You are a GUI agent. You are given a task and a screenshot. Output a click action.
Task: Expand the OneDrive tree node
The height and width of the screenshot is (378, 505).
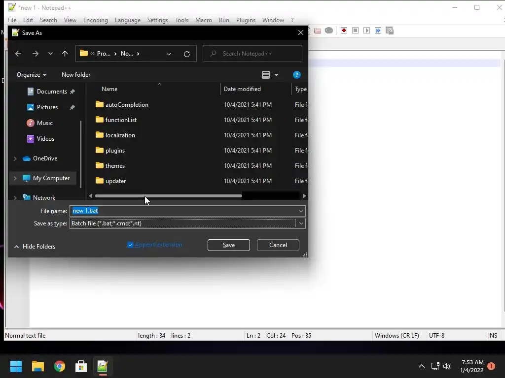(x=15, y=158)
